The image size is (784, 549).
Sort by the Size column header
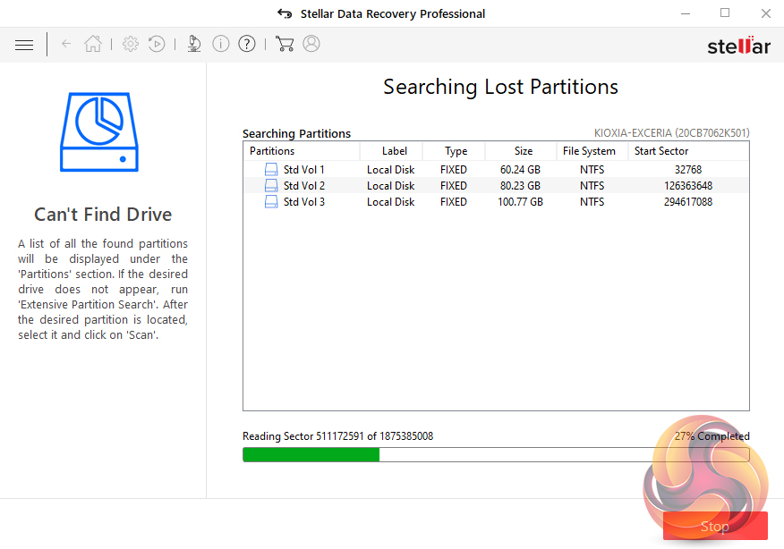pos(524,151)
